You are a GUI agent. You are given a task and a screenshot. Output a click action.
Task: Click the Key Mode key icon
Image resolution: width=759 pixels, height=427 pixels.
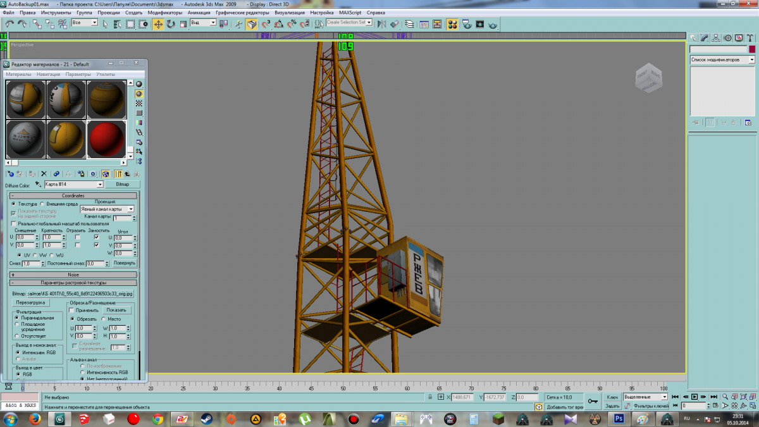(x=593, y=401)
